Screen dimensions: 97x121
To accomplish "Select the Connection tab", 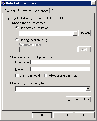I will 25,10.
